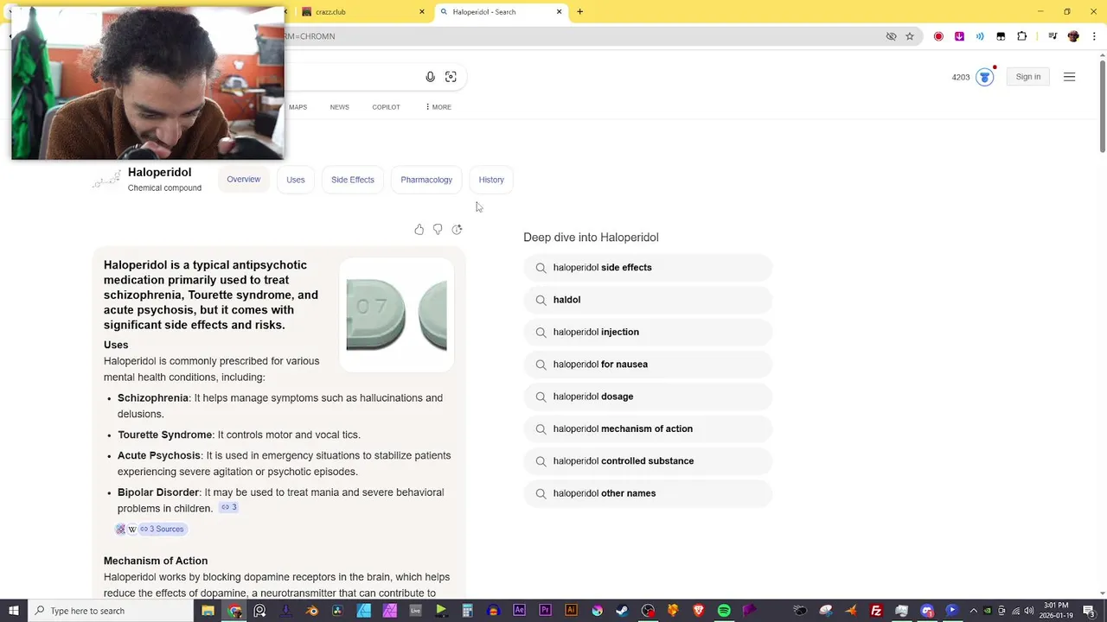Viewport: 1107px width, 622px height.
Task: Open visual search camera icon
Action: click(x=451, y=77)
